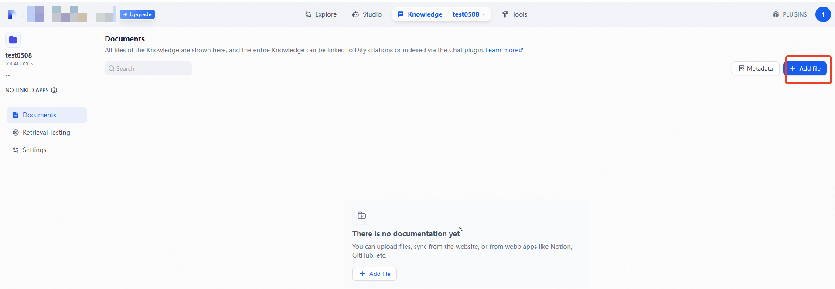The height and width of the screenshot is (289, 835).
Task: Select Retrieval Testing in the sidebar
Action: point(47,133)
